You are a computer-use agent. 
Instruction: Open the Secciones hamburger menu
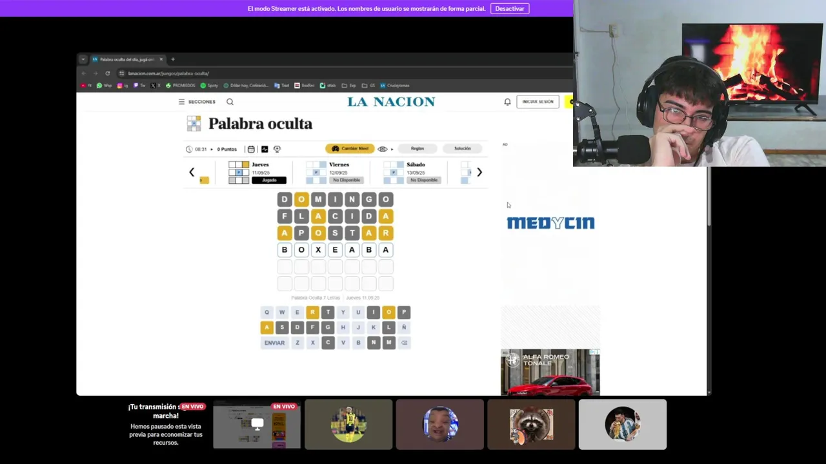click(197, 102)
